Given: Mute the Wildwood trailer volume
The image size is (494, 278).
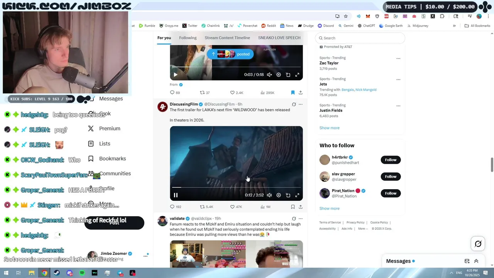Looking at the screenshot, I should click(269, 195).
